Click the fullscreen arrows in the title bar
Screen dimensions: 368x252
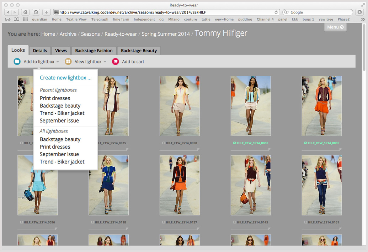point(363,5)
